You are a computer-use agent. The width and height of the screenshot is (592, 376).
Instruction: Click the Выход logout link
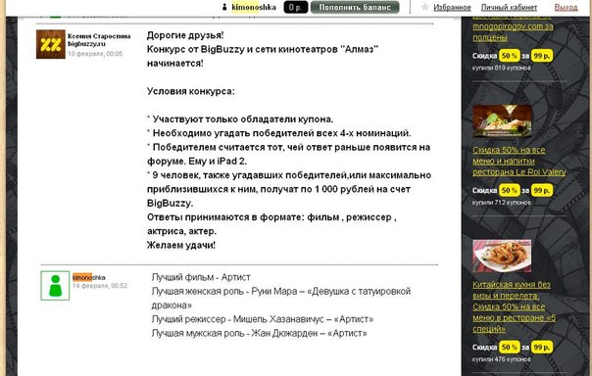click(x=566, y=7)
